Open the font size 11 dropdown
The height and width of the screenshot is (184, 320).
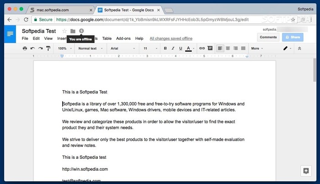150,49
